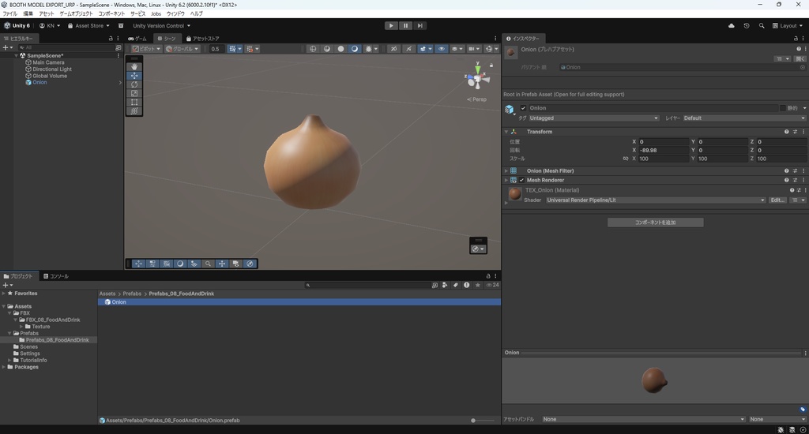Viewport: 809px width, 434px height.
Task: Open Transform component help icon
Action: point(786,132)
